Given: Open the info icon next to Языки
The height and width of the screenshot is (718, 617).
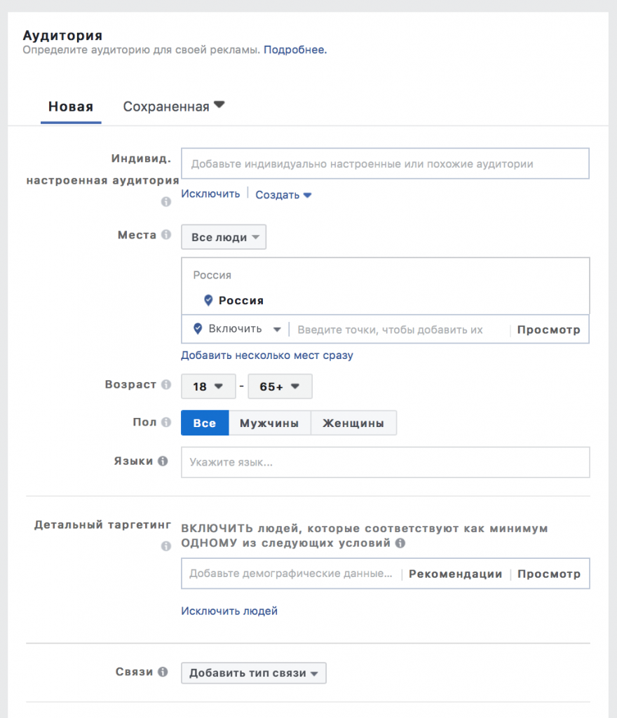Looking at the screenshot, I should pyautogui.click(x=163, y=461).
